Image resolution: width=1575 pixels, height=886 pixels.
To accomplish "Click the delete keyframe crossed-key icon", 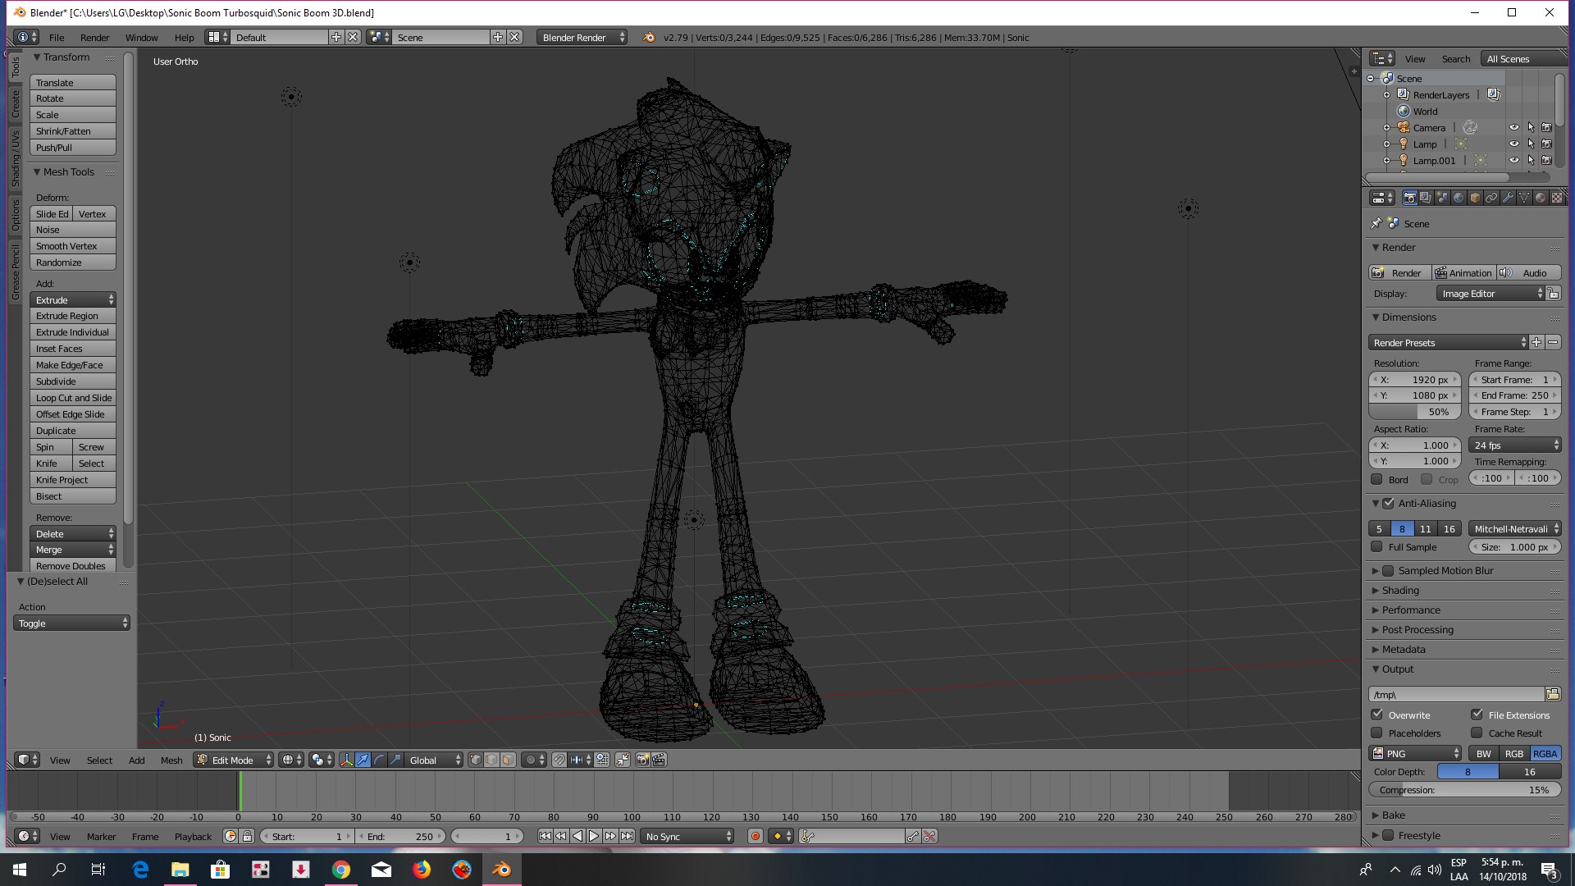I will tap(929, 836).
